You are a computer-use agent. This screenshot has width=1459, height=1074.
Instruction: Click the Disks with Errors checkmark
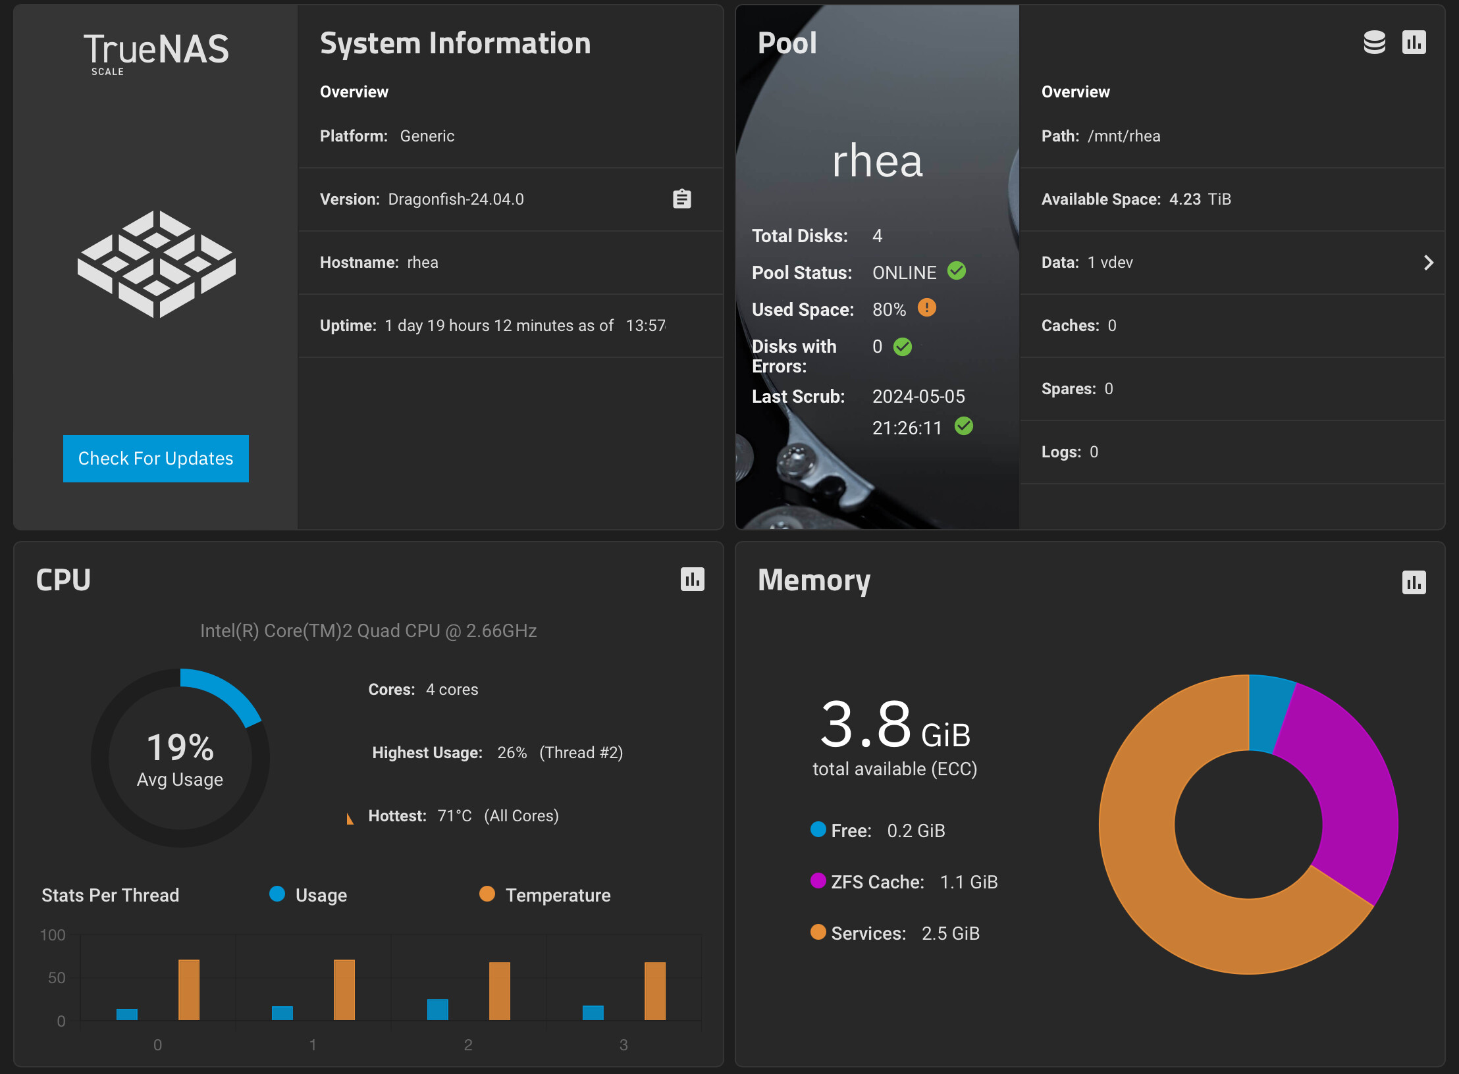coord(903,347)
